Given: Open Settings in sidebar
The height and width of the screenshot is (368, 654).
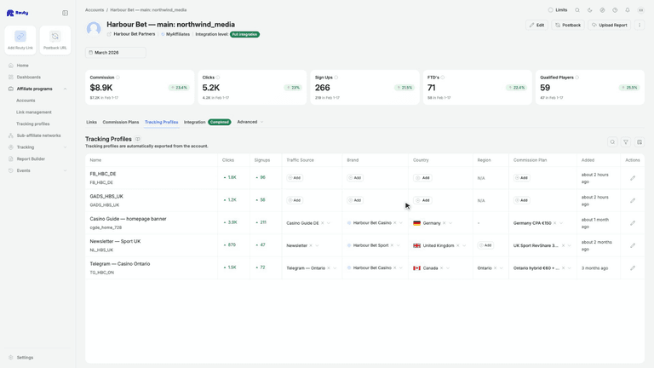Looking at the screenshot, I should click(25, 358).
